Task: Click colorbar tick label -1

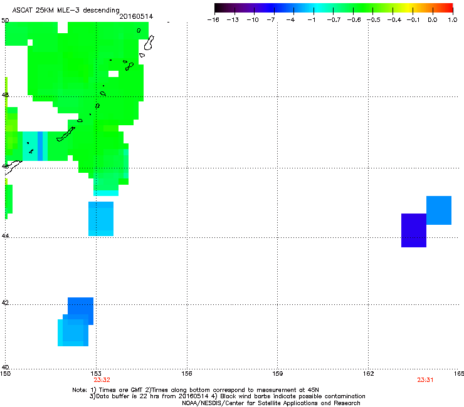Action: coord(311,20)
